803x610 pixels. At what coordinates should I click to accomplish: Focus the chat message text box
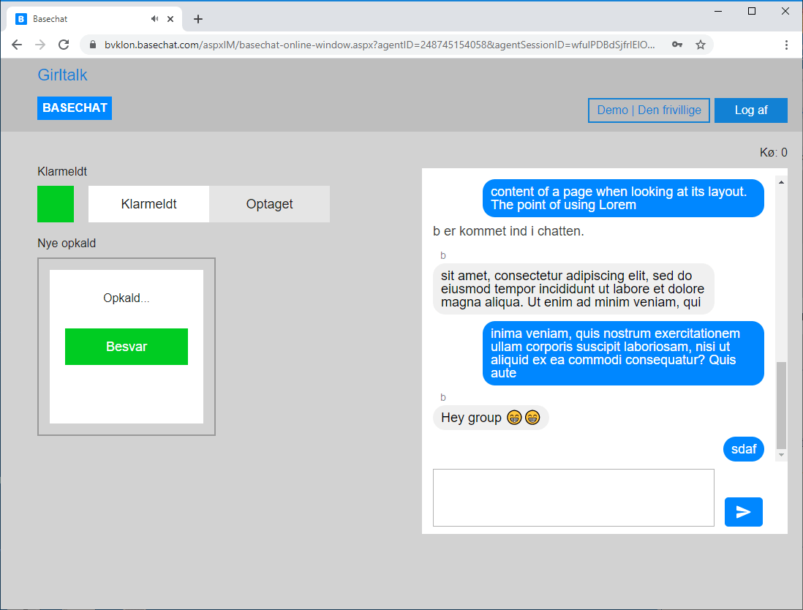(x=573, y=497)
